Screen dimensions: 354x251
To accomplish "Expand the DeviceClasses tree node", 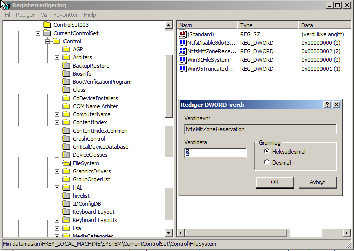I will click(x=57, y=155).
